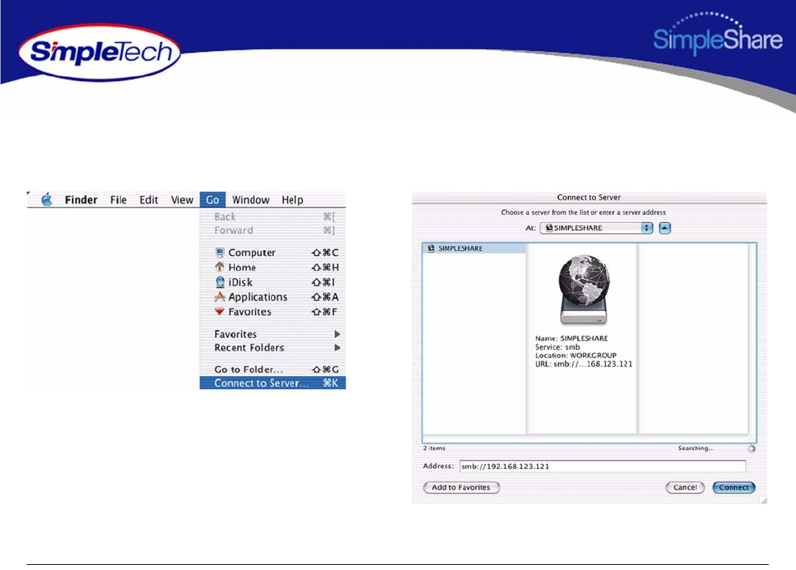Open the At: SIMPLESHARE location dropdown
796x570 pixels.
tap(596, 228)
